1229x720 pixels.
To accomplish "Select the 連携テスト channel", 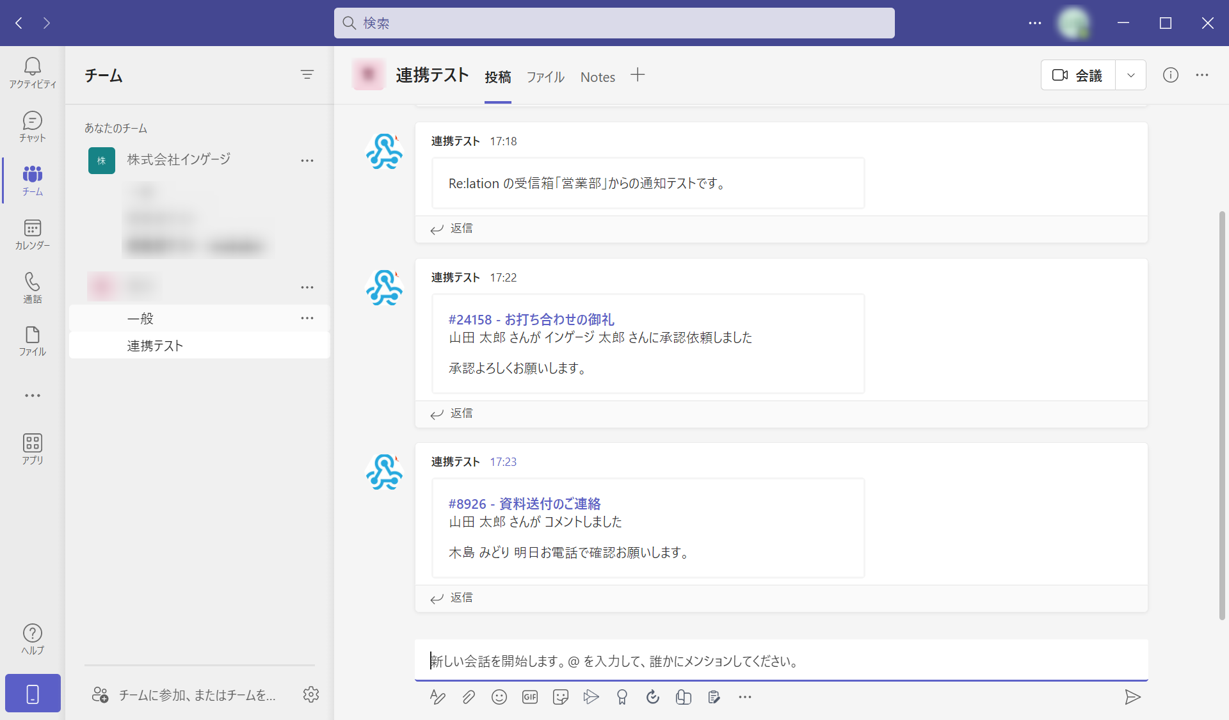I will click(x=200, y=346).
